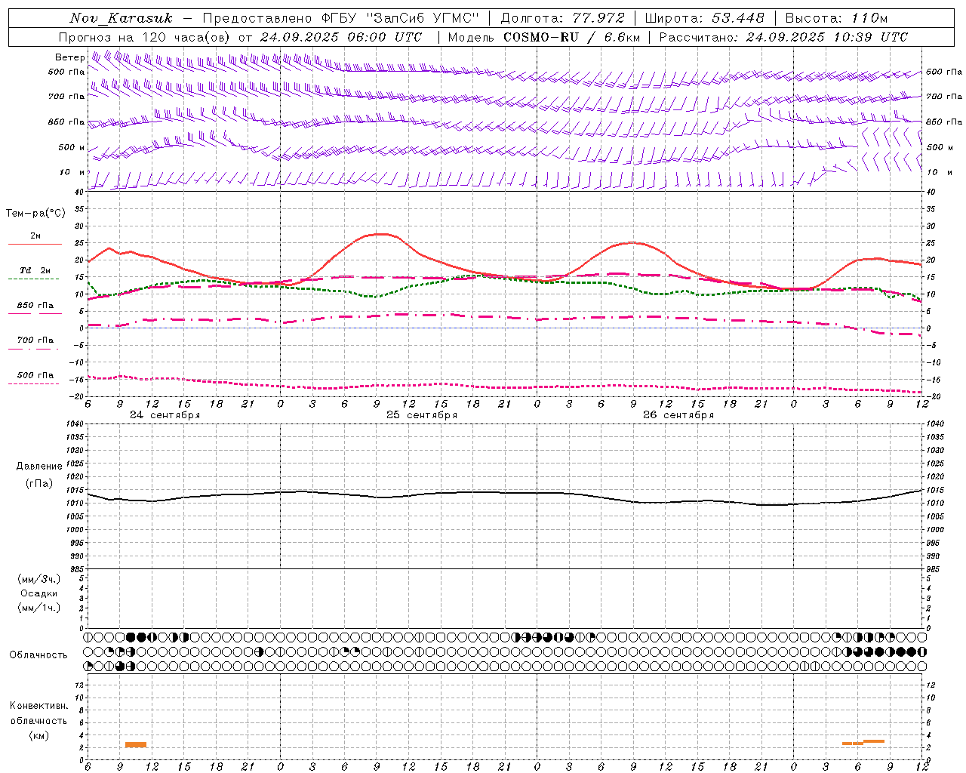
Task: Select the latitude value Широта: 53.448
Action: click(x=704, y=18)
